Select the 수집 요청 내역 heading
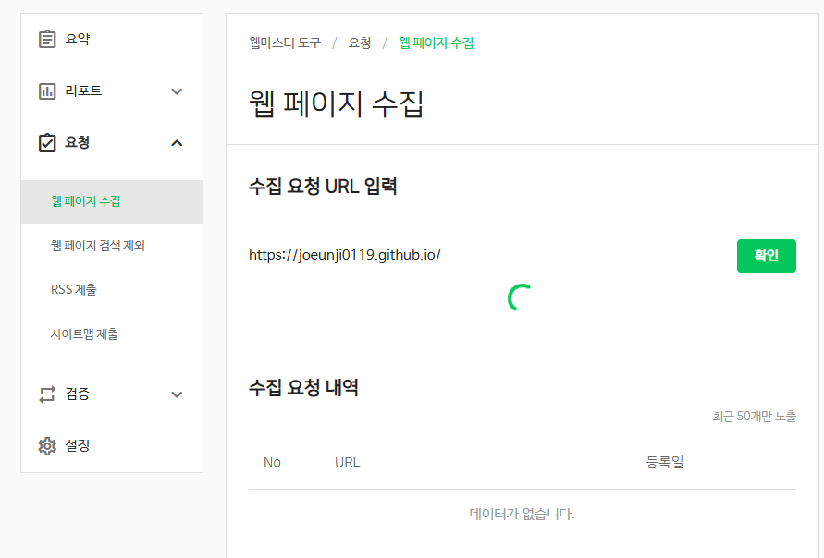The height and width of the screenshot is (558, 824). [303, 388]
